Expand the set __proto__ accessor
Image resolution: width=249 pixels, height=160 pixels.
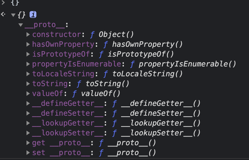tap(28, 153)
